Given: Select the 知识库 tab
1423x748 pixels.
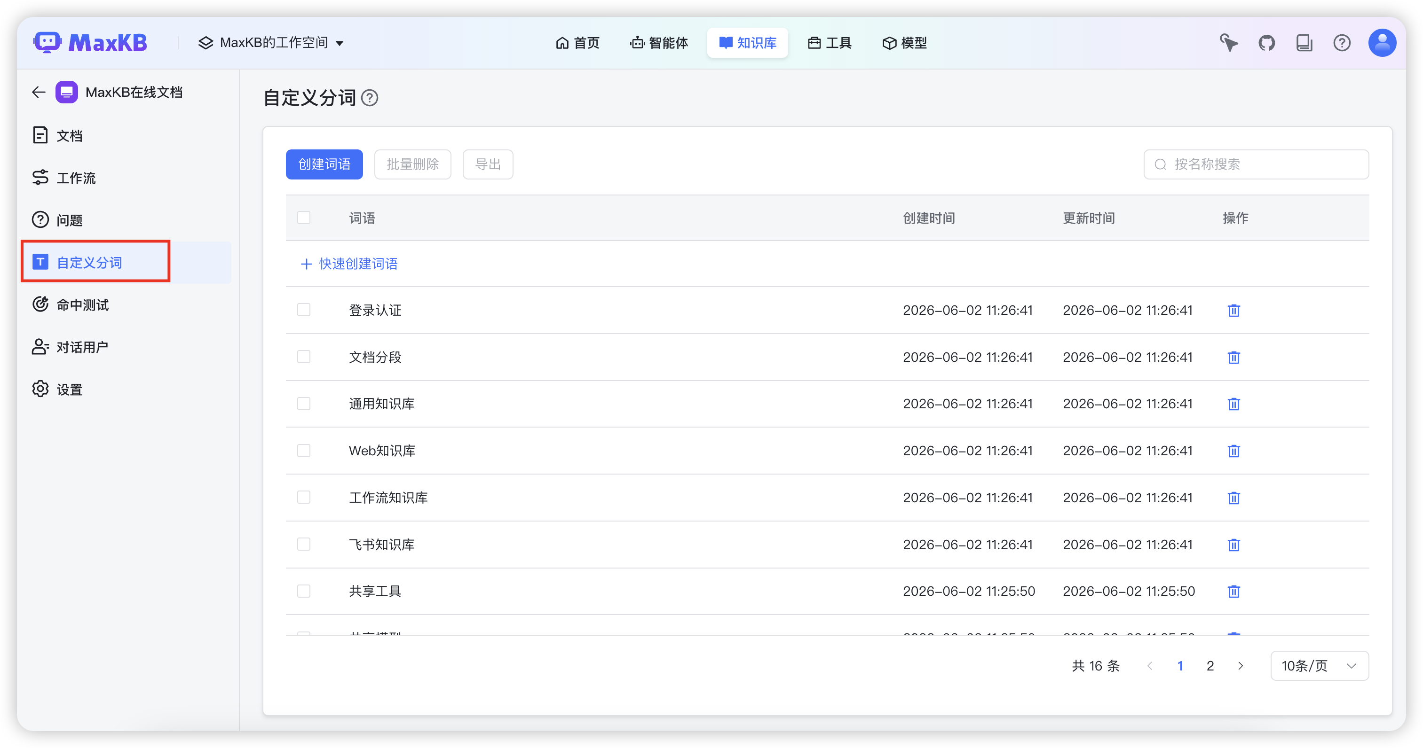Looking at the screenshot, I should pyautogui.click(x=747, y=42).
